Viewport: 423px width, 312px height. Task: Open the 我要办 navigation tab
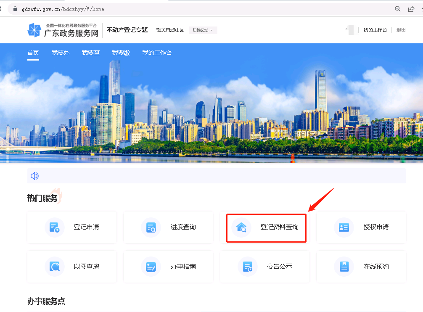point(60,53)
